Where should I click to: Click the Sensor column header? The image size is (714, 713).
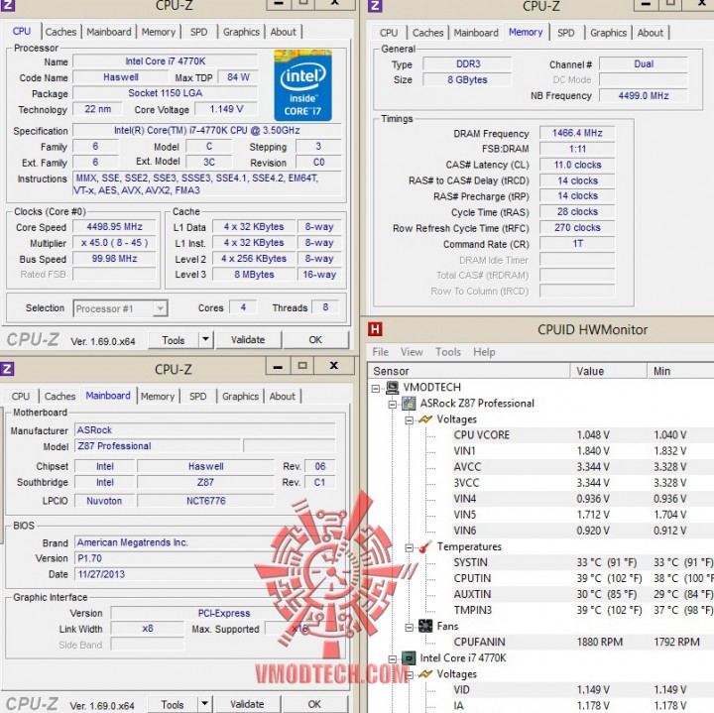(468, 371)
